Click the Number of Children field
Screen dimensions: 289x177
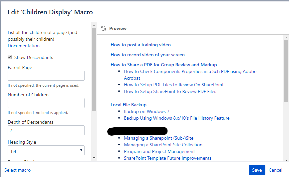pos(46,103)
